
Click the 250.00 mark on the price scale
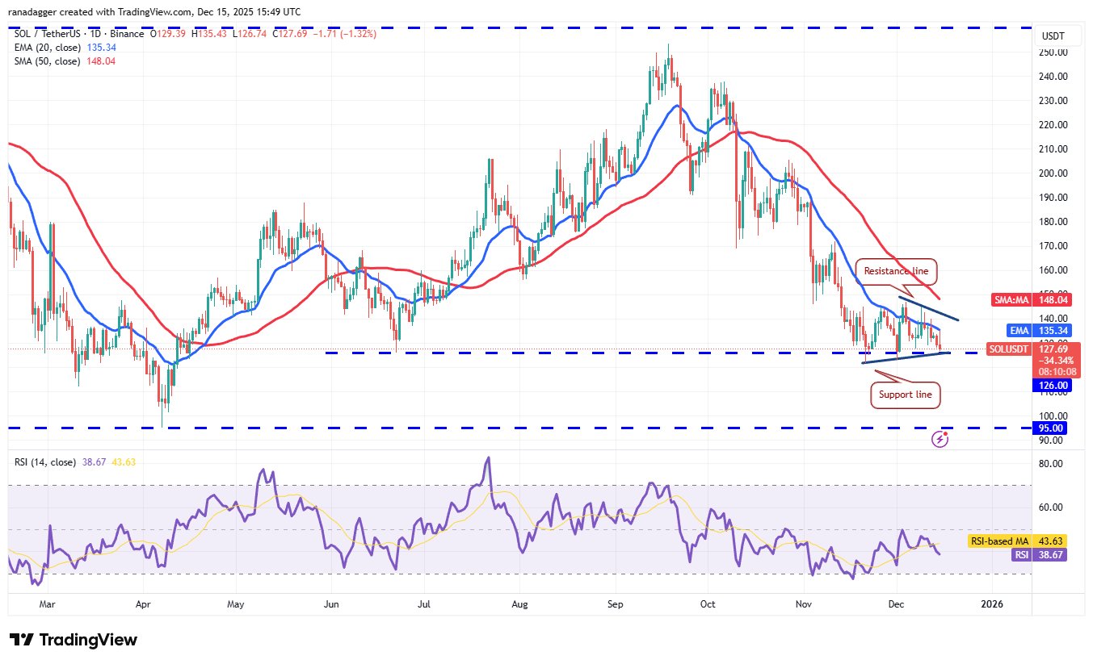point(1054,52)
